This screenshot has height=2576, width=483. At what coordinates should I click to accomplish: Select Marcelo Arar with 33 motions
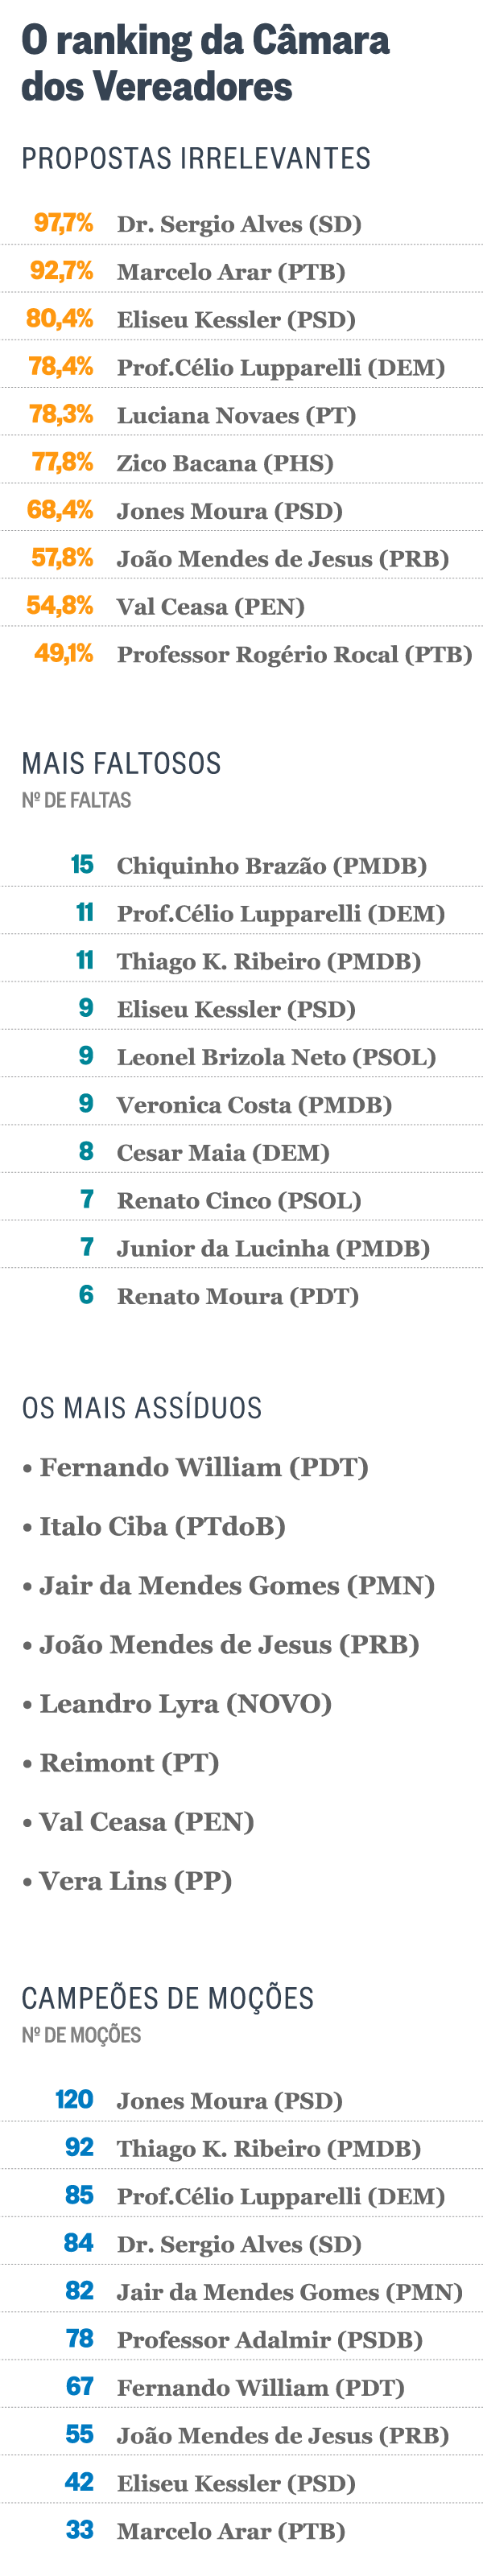click(x=230, y=2531)
